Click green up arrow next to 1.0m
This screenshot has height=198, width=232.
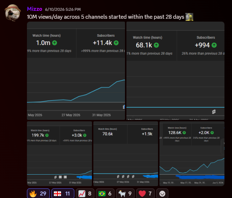(55, 43)
